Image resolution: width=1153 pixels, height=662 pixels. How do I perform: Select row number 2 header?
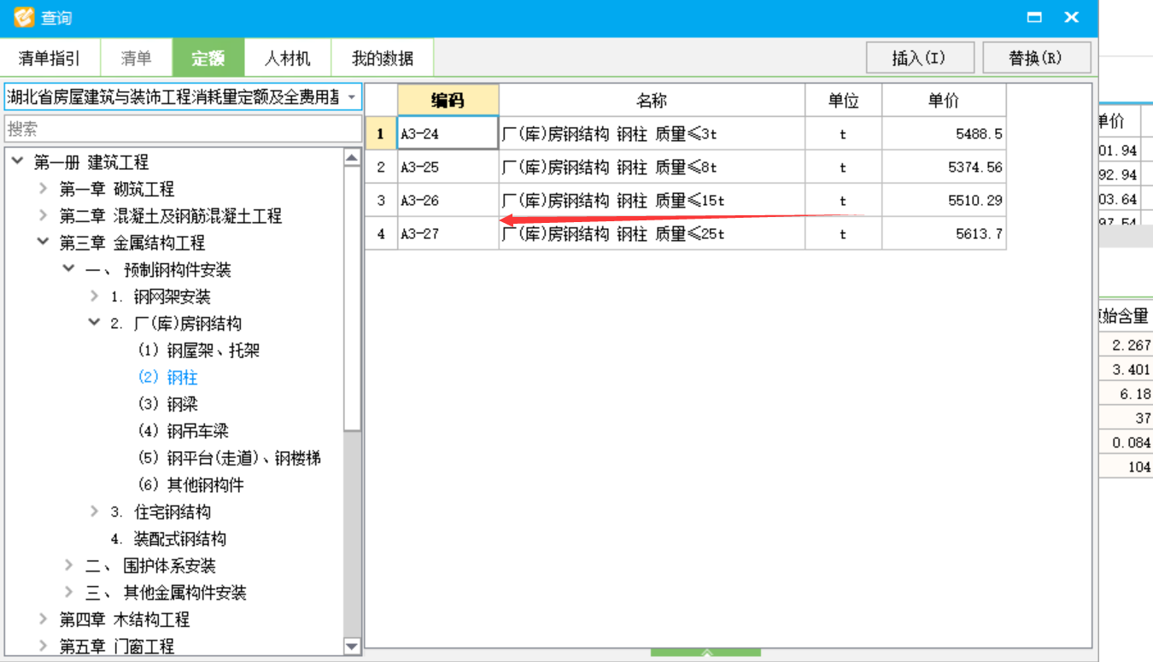click(381, 167)
